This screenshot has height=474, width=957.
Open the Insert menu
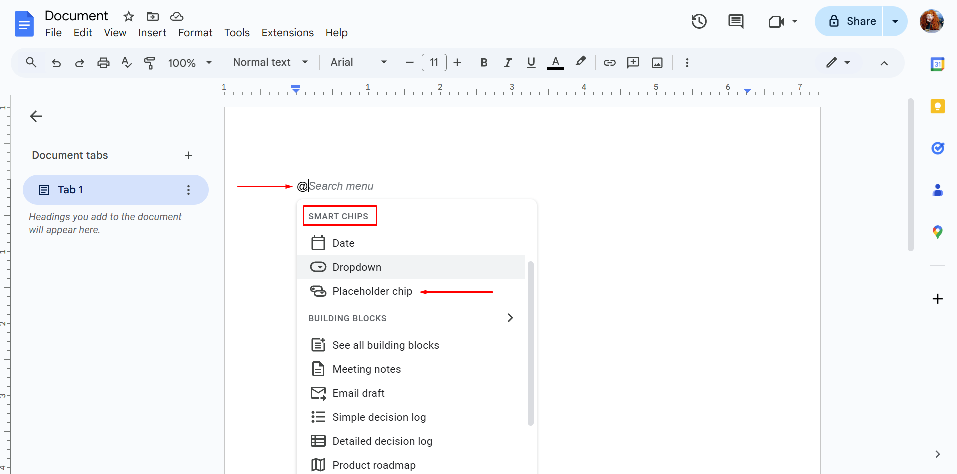(x=152, y=33)
